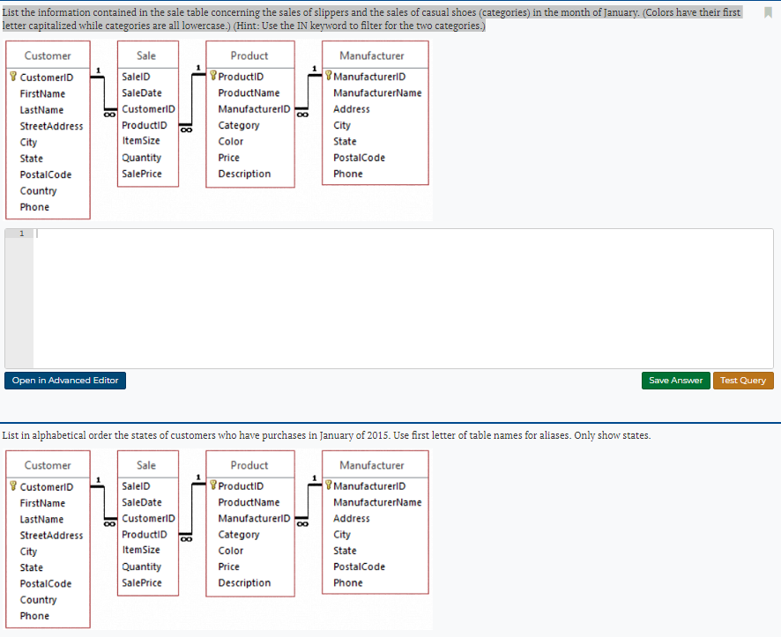Click the CustomerID key icon in bottom Customer table
The image size is (781, 637).
pyautogui.click(x=13, y=486)
